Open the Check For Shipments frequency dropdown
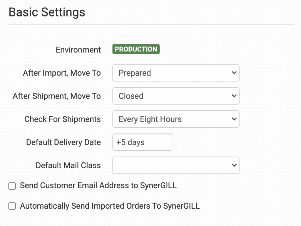 click(176, 119)
